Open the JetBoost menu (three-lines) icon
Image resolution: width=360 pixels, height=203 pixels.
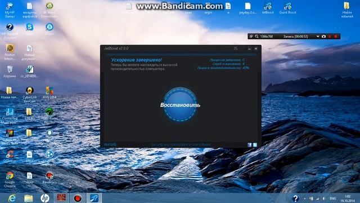(x=236, y=48)
